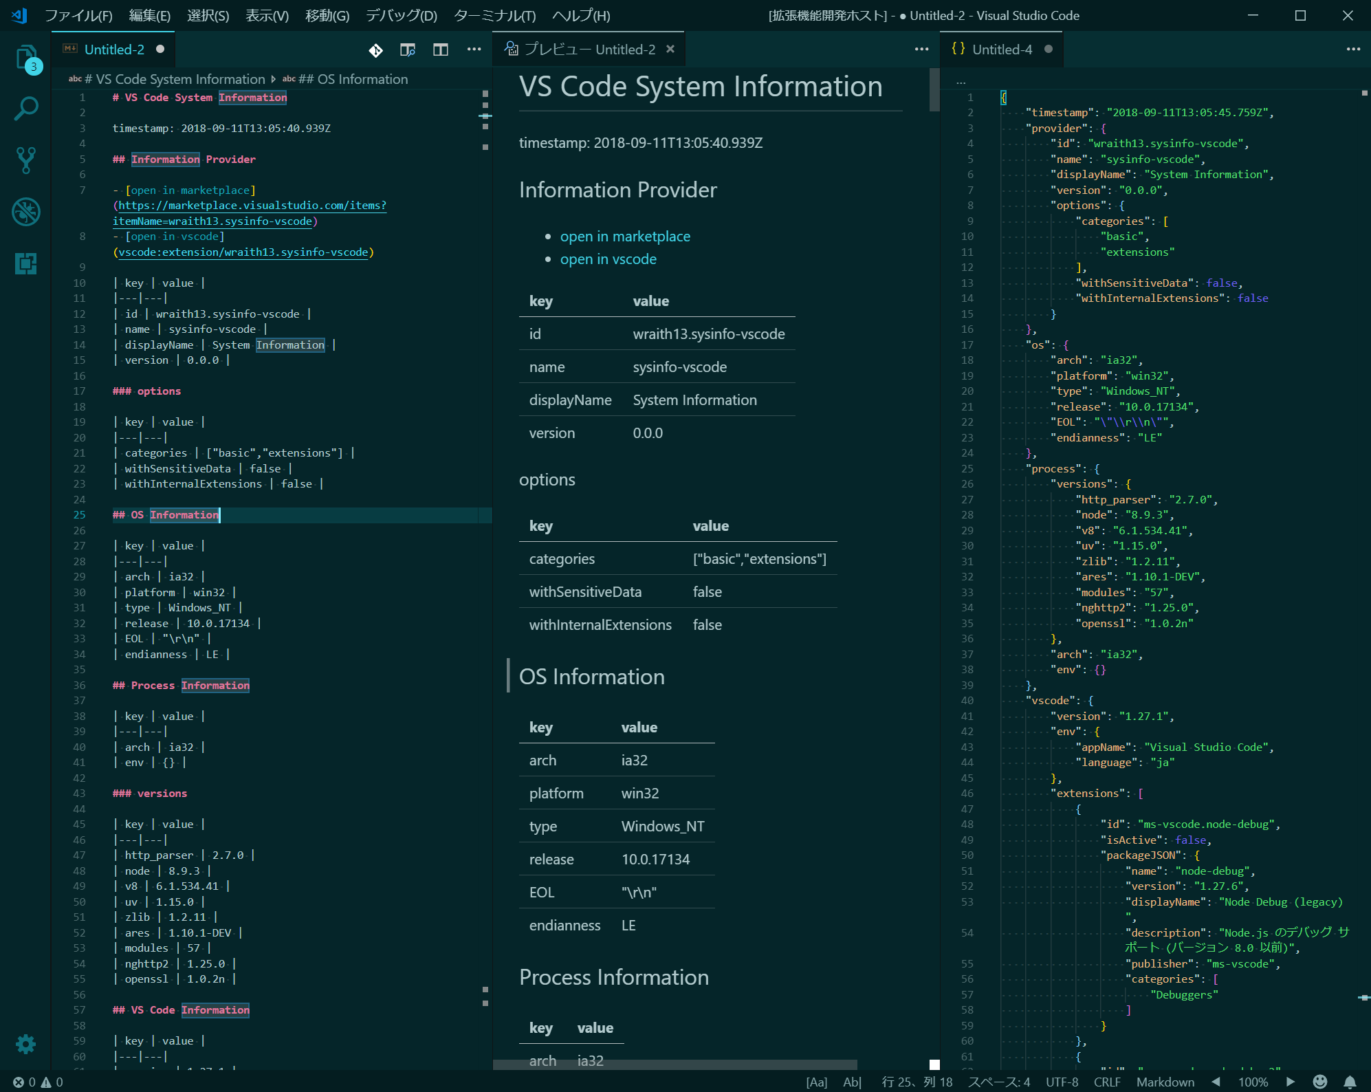Open the UTF-8 encoding selector
This screenshot has width=1371, height=1092.
(x=1062, y=1082)
